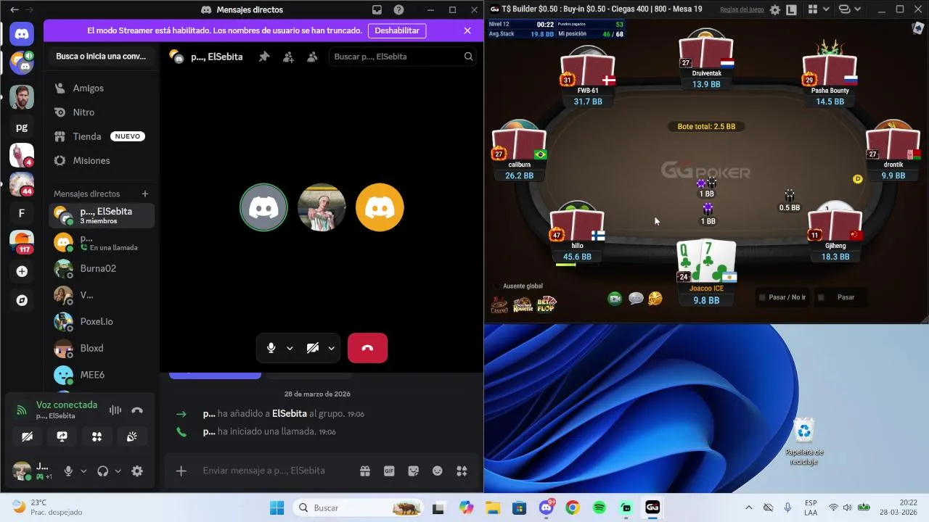
Task: Open Bloxd direct message
Action: 102,348
